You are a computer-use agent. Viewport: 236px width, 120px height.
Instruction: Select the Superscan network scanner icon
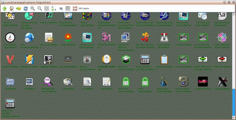pos(126,37)
